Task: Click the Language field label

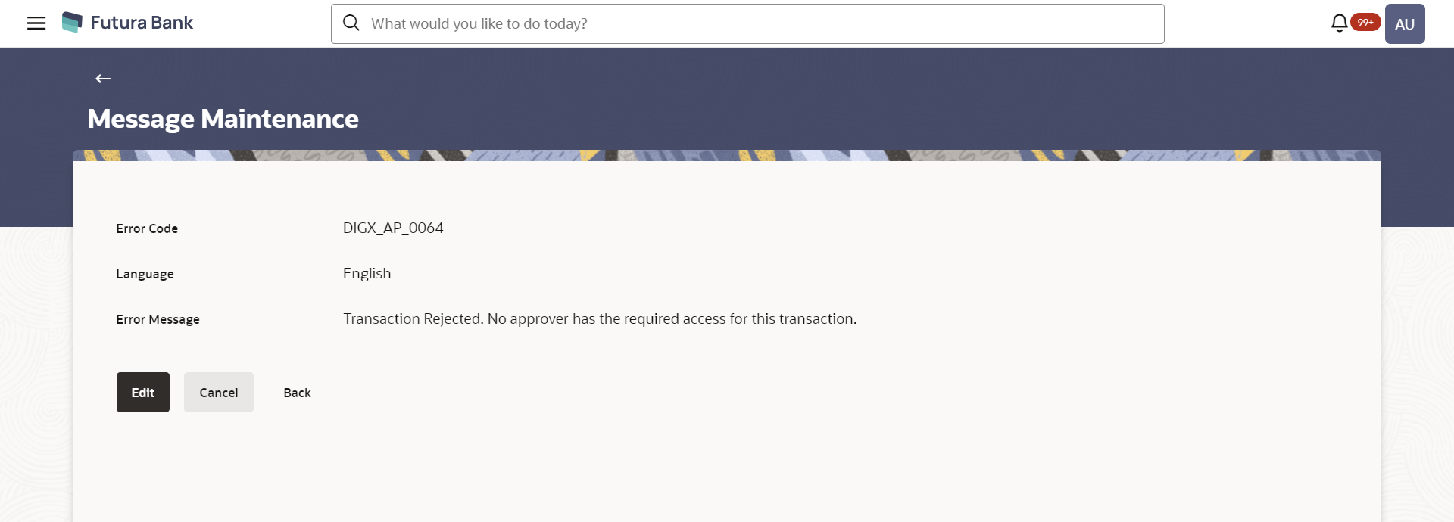Action: tap(145, 274)
